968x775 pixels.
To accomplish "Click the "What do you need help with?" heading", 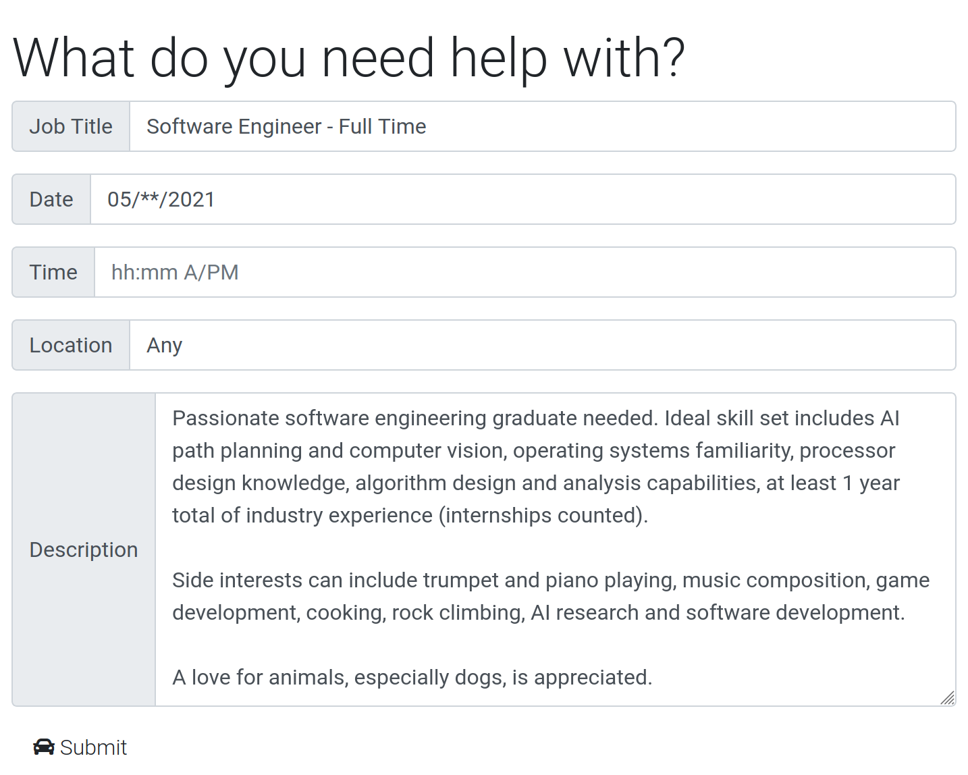I will 349,58.
